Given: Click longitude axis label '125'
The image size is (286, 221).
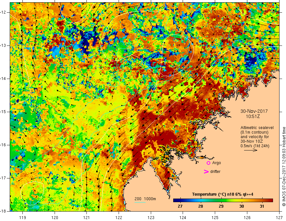Looking at the screenshot, I should tap(215, 217).
